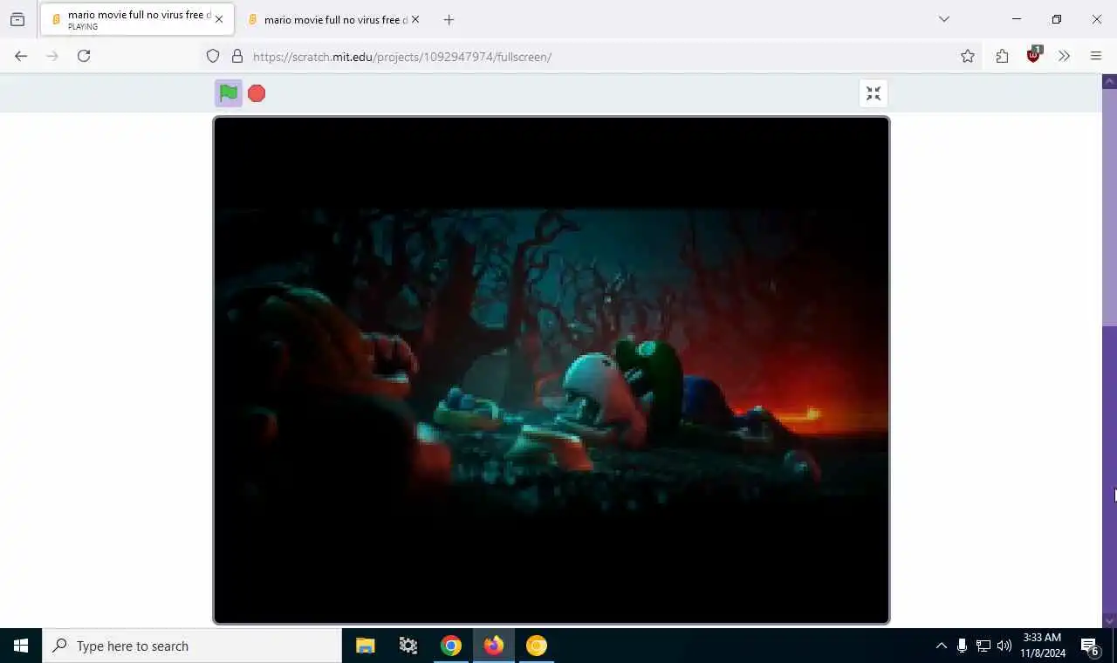This screenshot has height=663, width=1117.
Task: Click the microphone tray icon
Action: pyautogui.click(x=962, y=646)
